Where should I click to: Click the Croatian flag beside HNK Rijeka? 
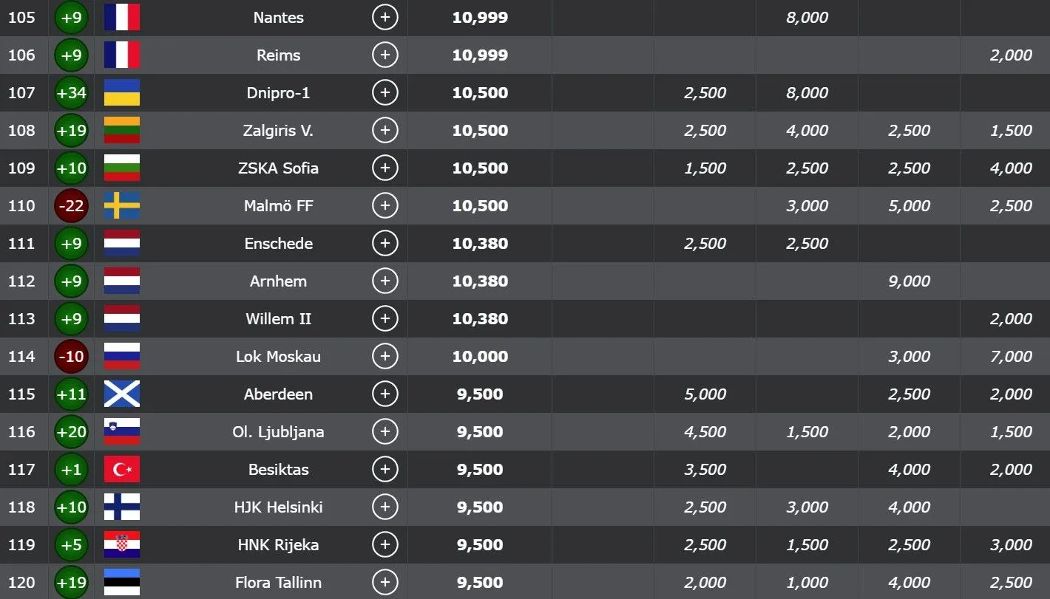pyautogui.click(x=122, y=544)
